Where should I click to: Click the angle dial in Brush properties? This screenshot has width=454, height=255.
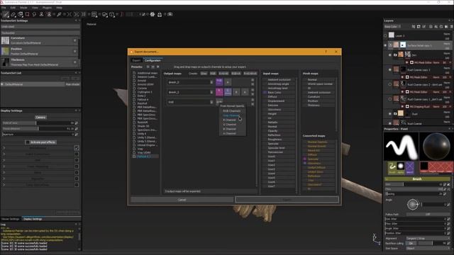pyautogui.click(x=413, y=205)
